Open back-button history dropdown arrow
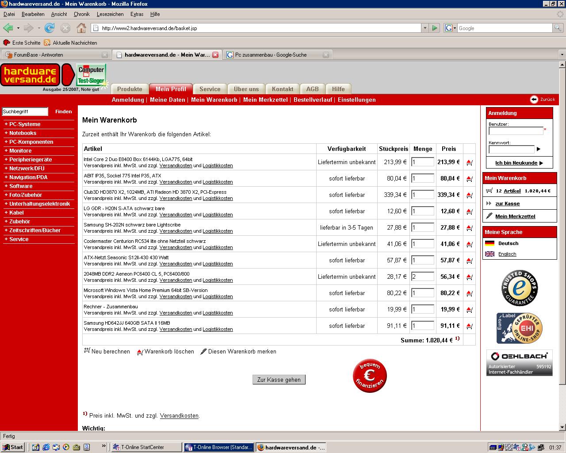Screen dimensions: 566x453 coord(18,28)
